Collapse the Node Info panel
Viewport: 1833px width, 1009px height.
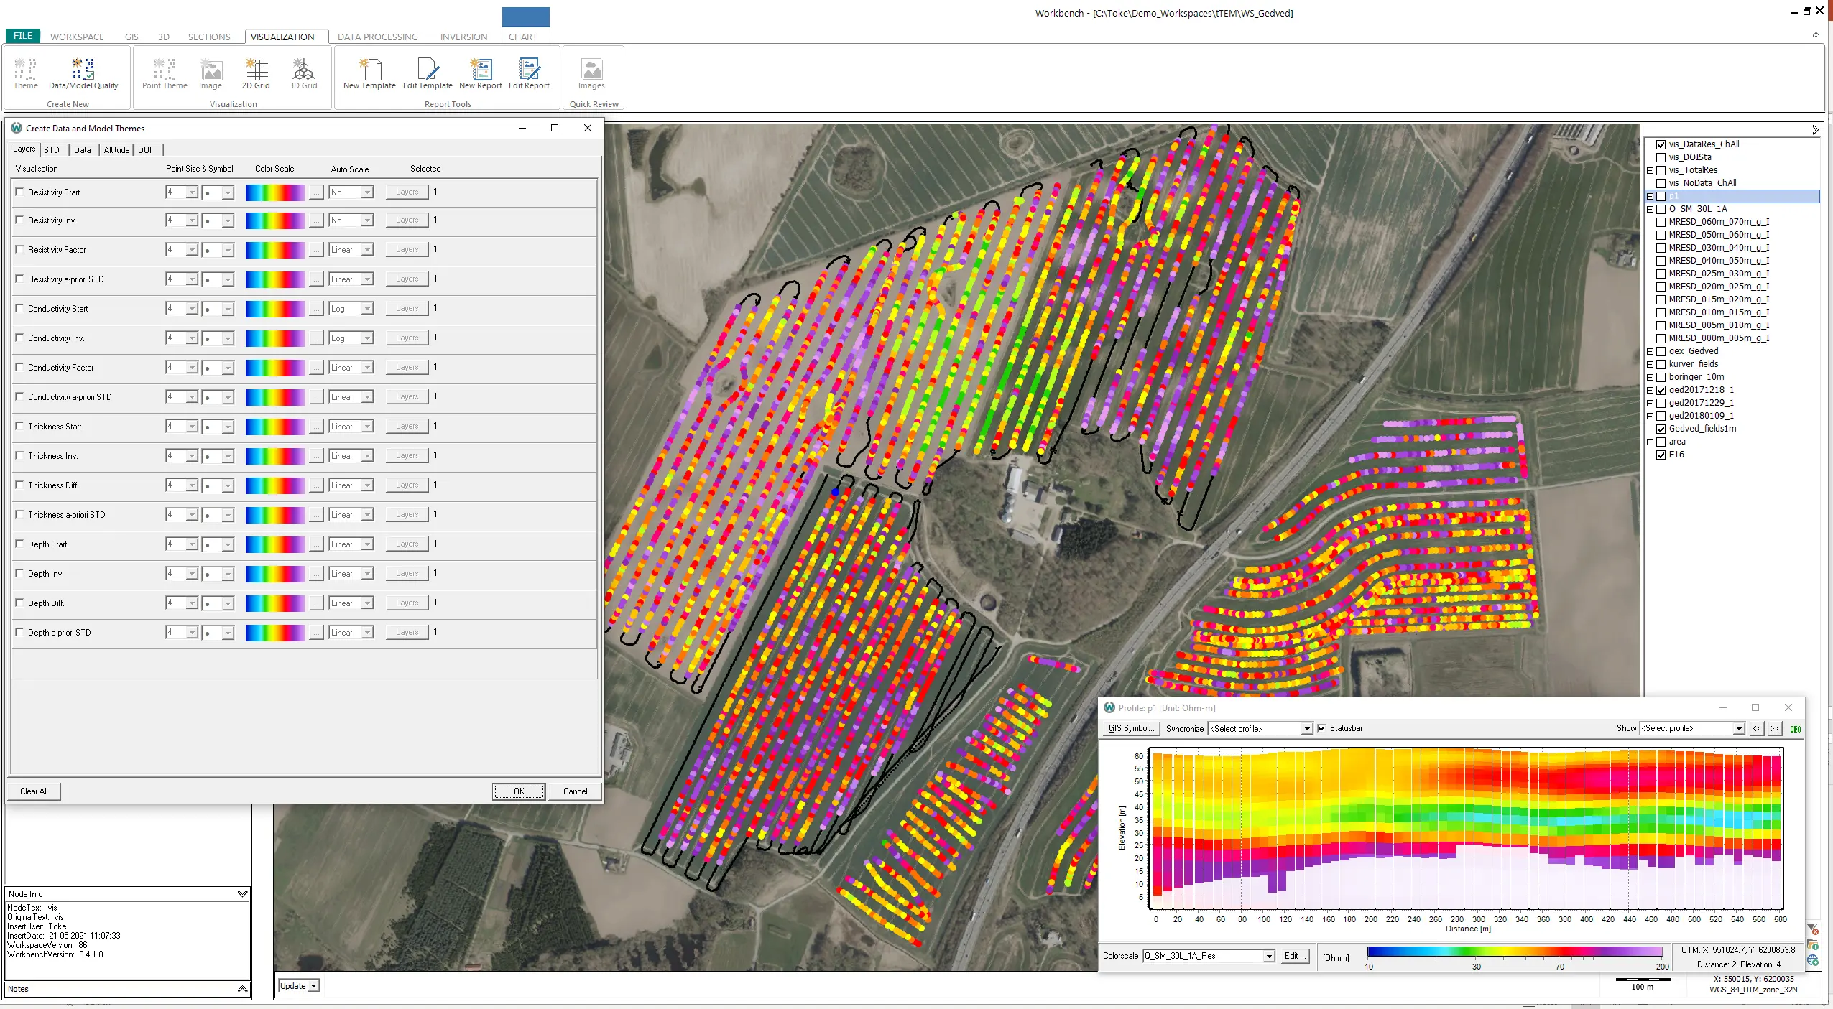[x=242, y=894]
